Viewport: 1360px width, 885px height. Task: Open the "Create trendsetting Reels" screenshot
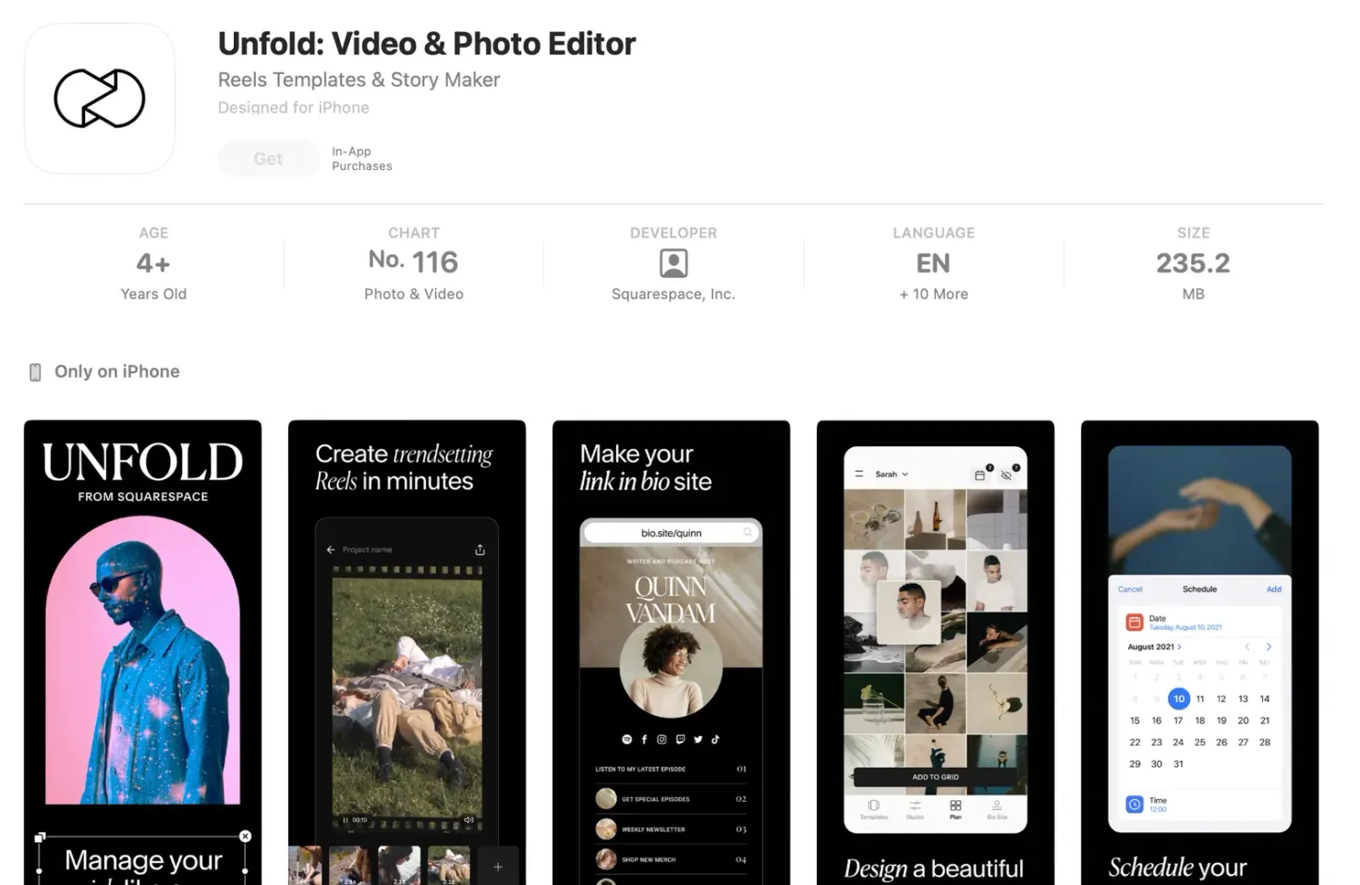point(407,652)
